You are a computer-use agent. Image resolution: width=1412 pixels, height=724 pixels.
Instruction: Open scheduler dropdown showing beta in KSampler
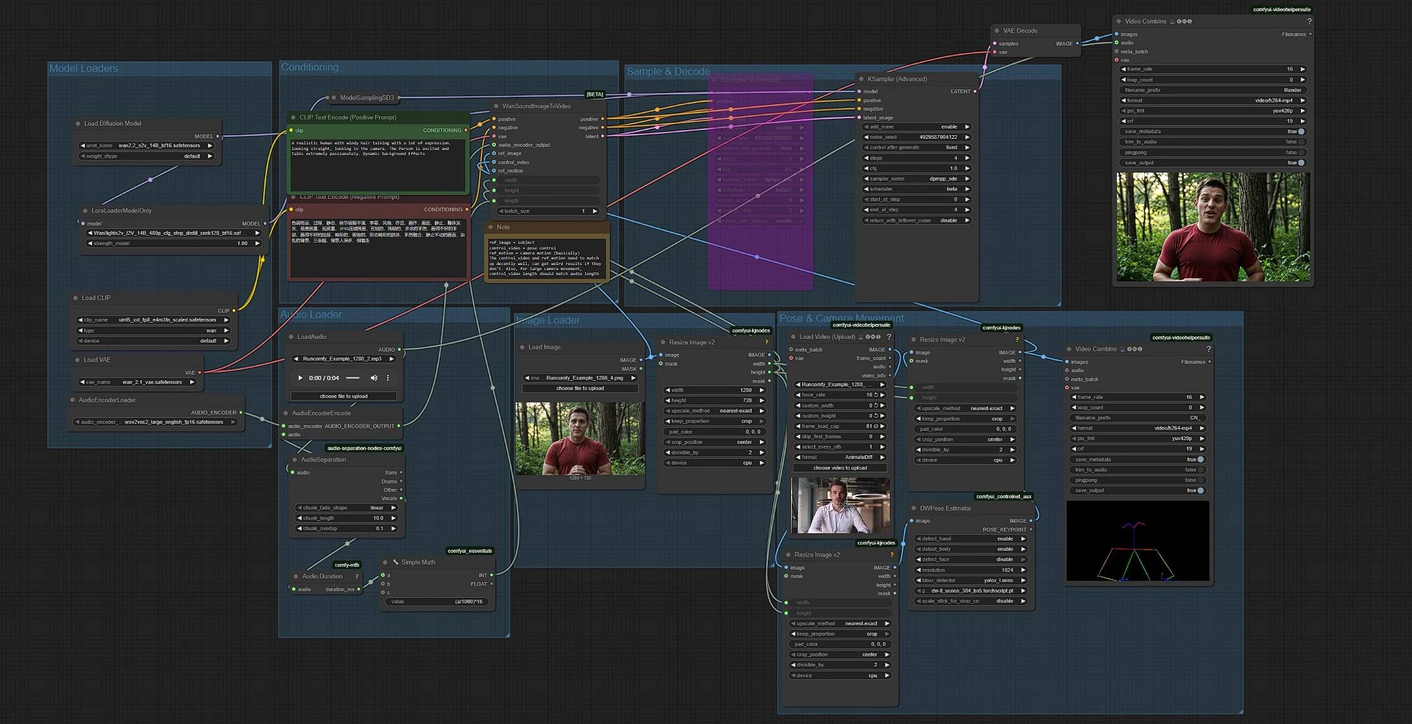(x=916, y=189)
